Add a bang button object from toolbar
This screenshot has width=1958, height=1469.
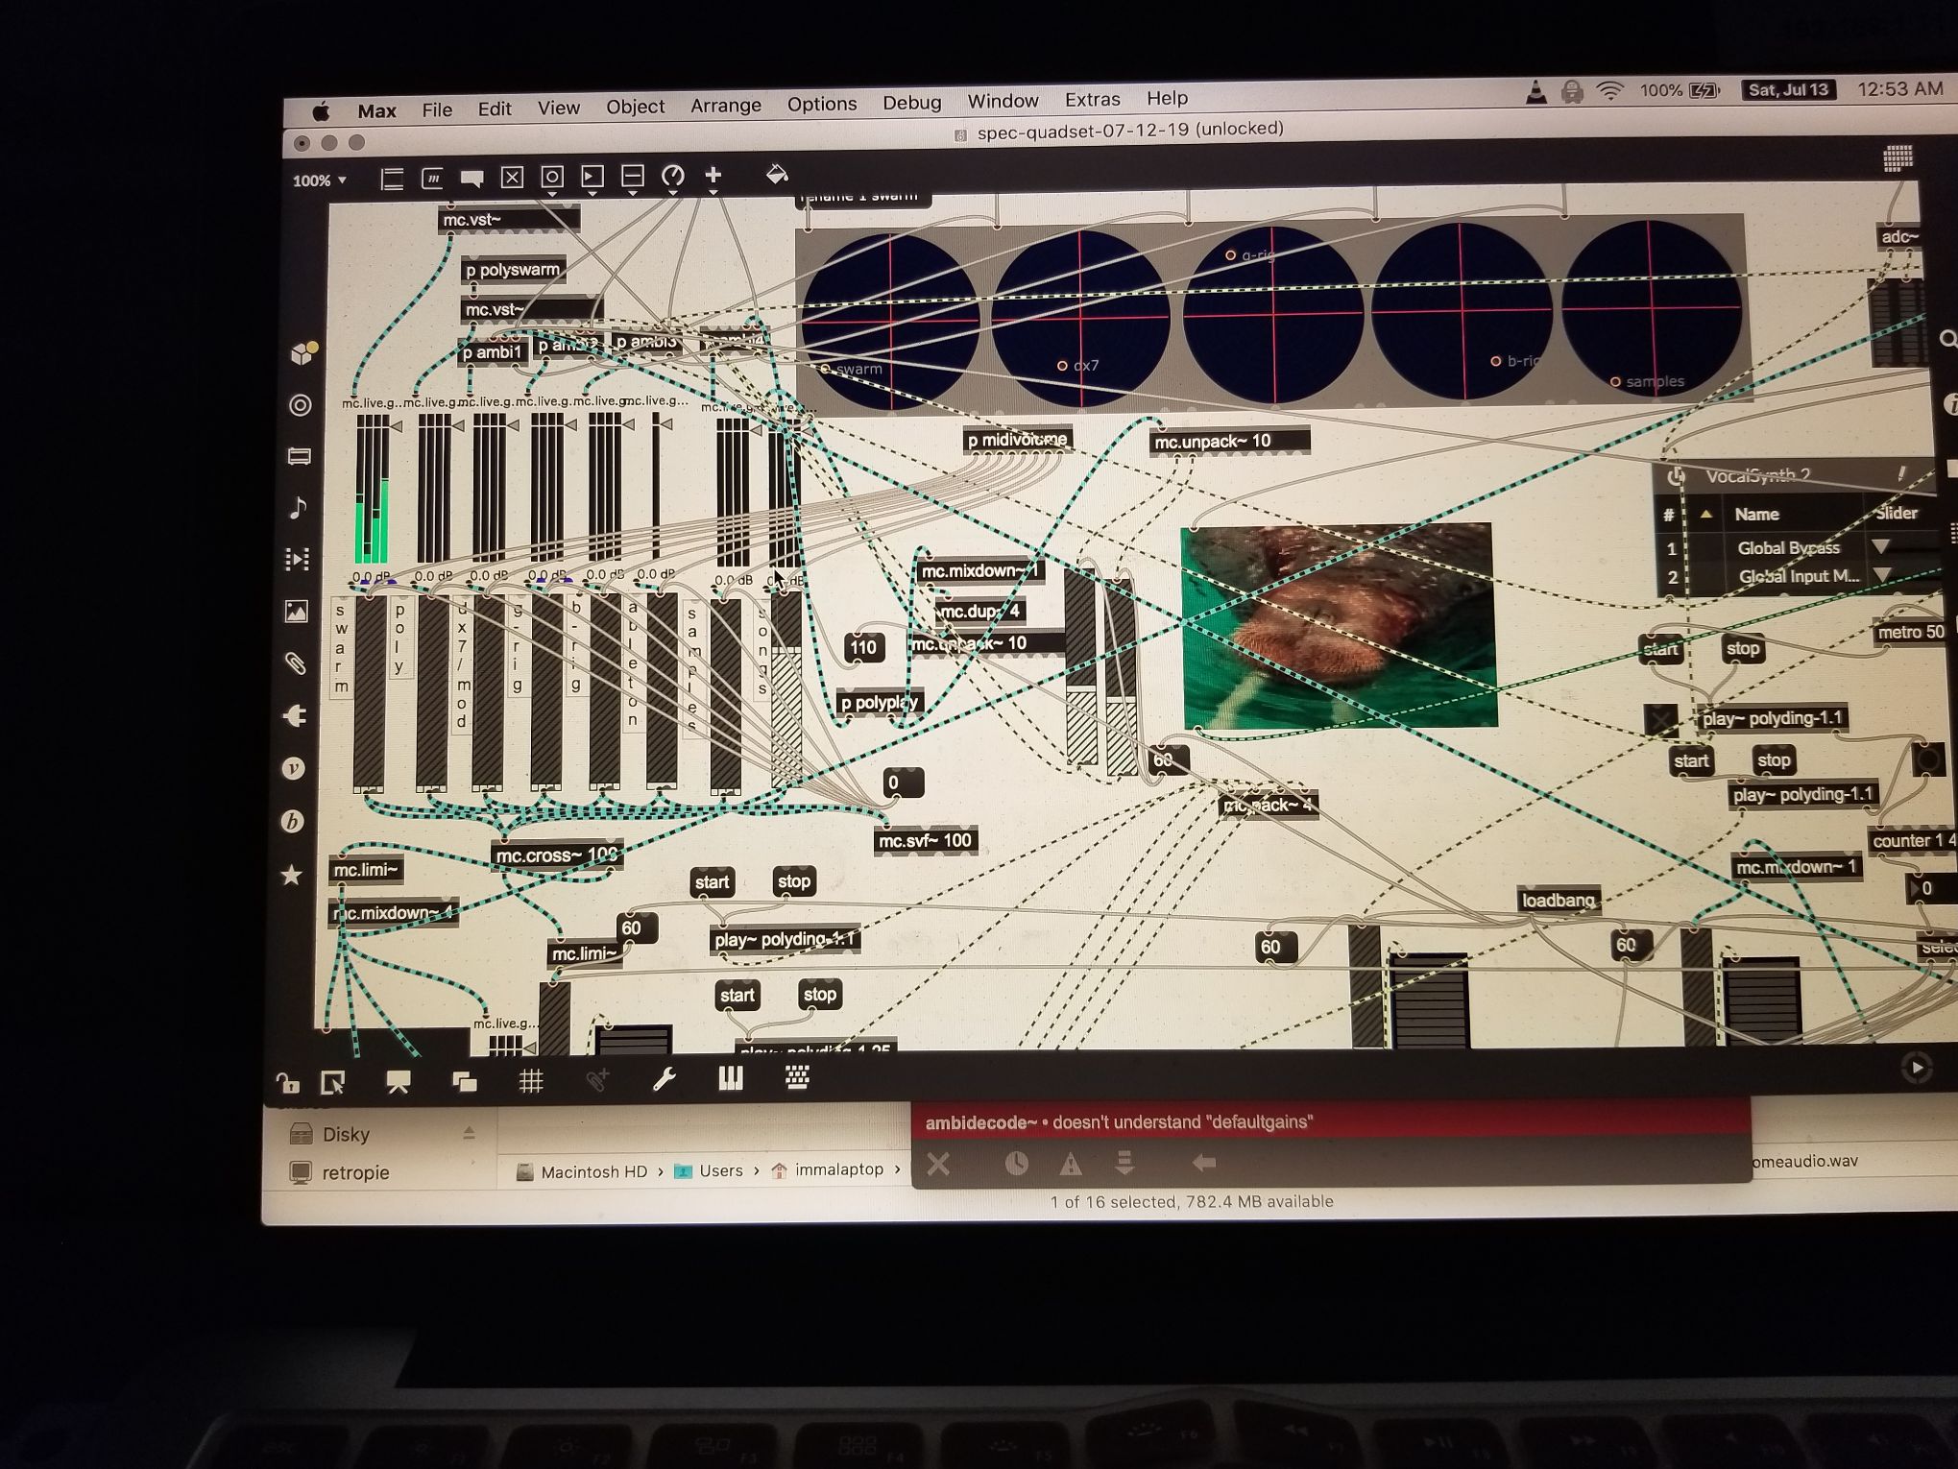point(552,178)
